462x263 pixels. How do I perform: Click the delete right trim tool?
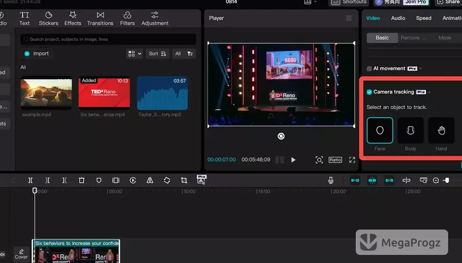(64, 181)
